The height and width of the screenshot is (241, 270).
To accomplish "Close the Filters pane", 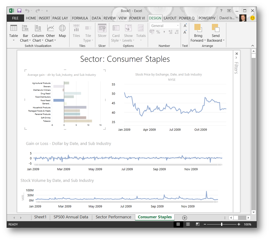I will pos(237,54).
